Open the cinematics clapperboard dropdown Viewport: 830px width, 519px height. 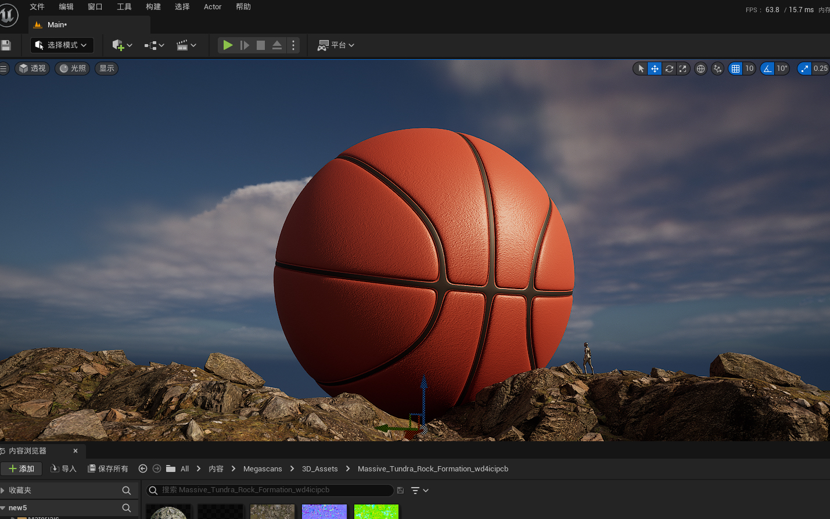(186, 45)
